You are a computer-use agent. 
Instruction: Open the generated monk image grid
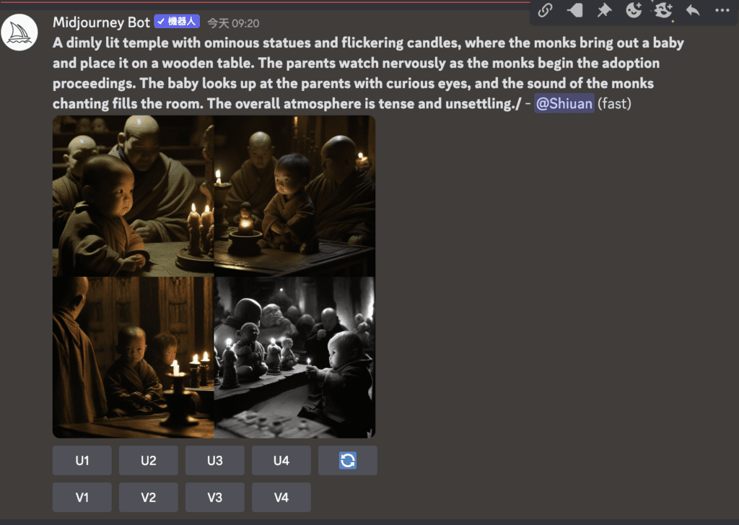pos(214,277)
